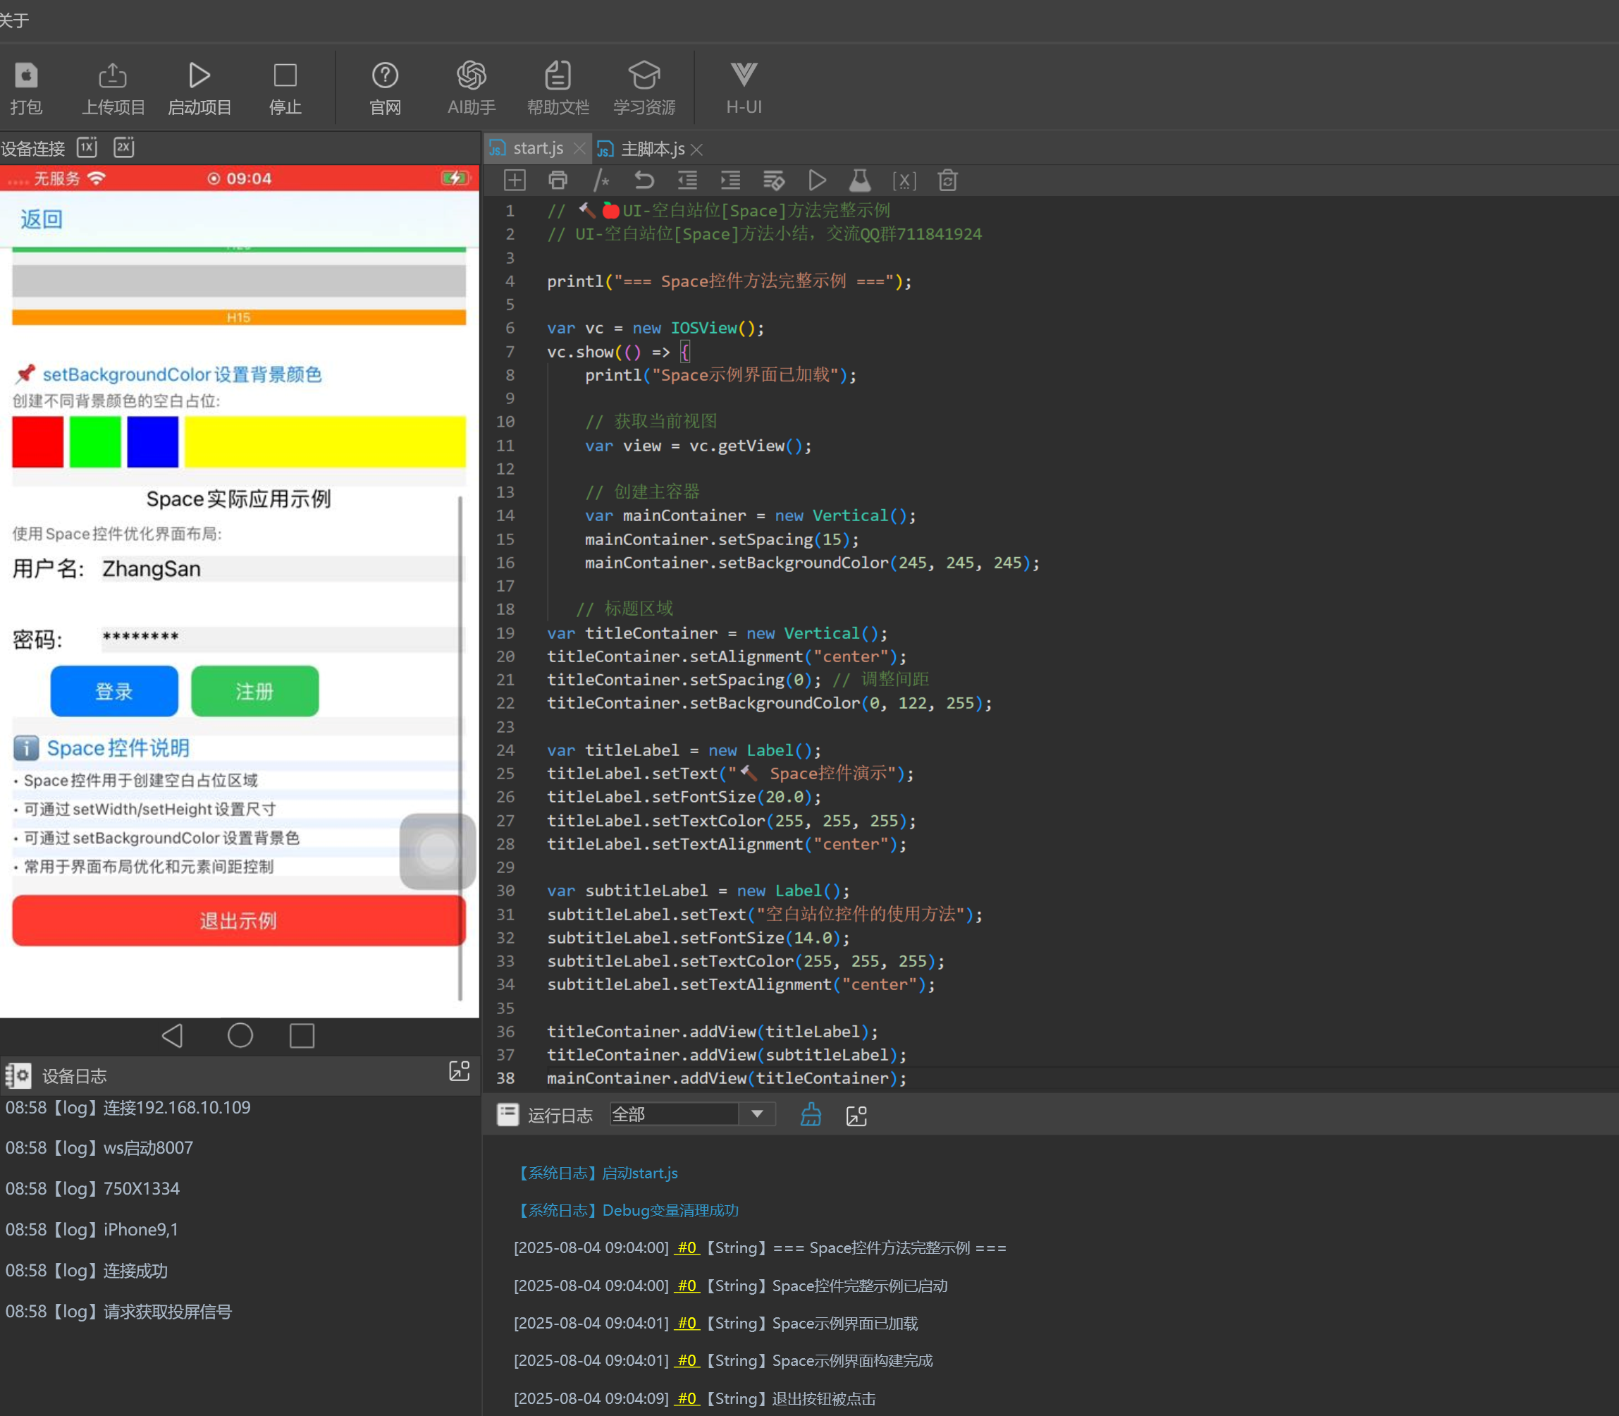Image resolution: width=1619 pixels, height=1416 pixels.
Task: Open 帮助文档 help docs icon
Action: [558, 76]
